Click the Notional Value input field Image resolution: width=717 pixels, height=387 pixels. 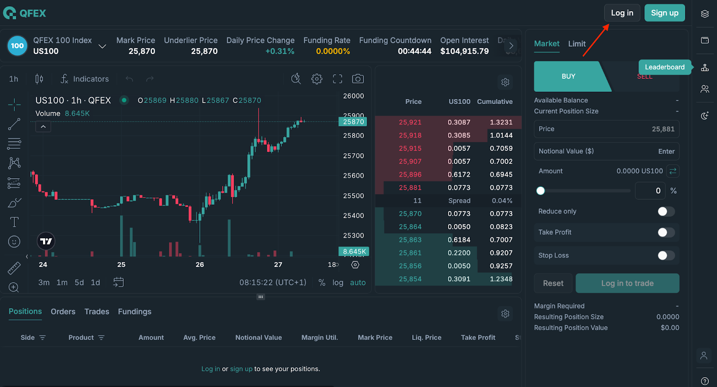point(607,151)
